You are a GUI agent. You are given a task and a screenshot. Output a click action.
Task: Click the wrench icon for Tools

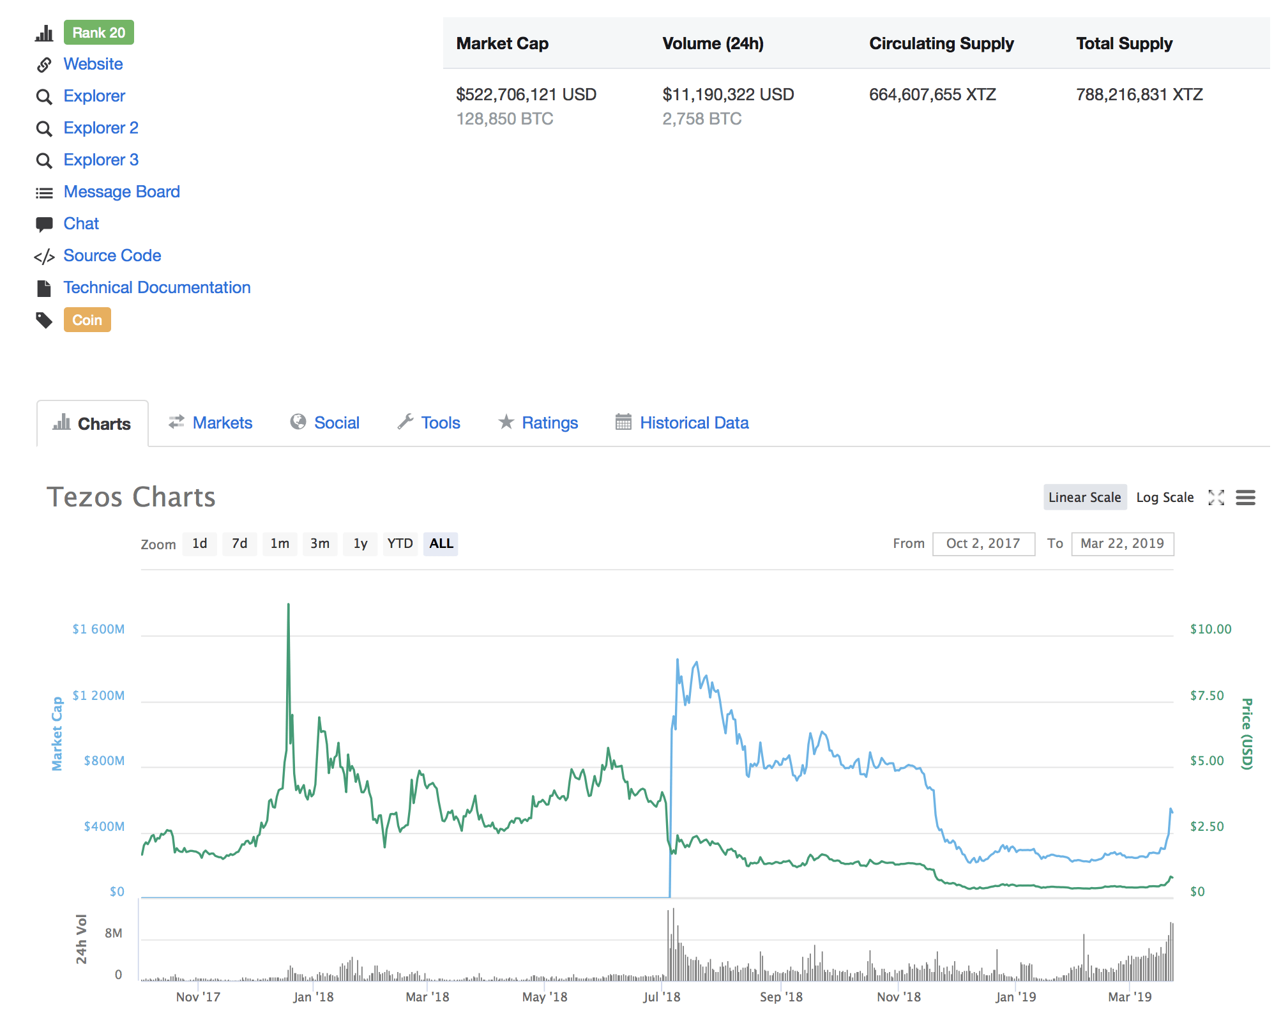(406, 422)
